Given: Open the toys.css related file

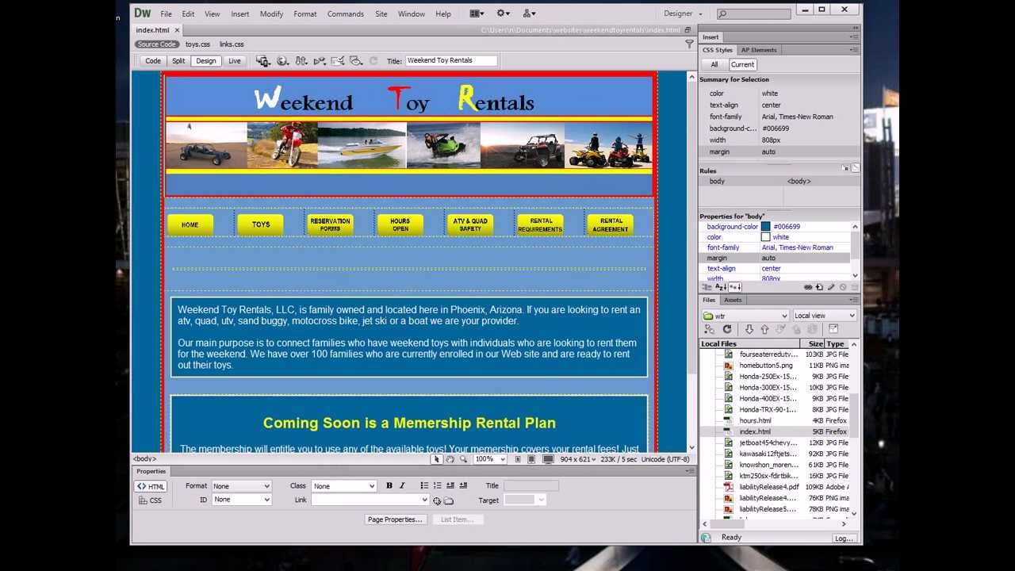Looking at the screenshot, I should (x=197, y=44).
